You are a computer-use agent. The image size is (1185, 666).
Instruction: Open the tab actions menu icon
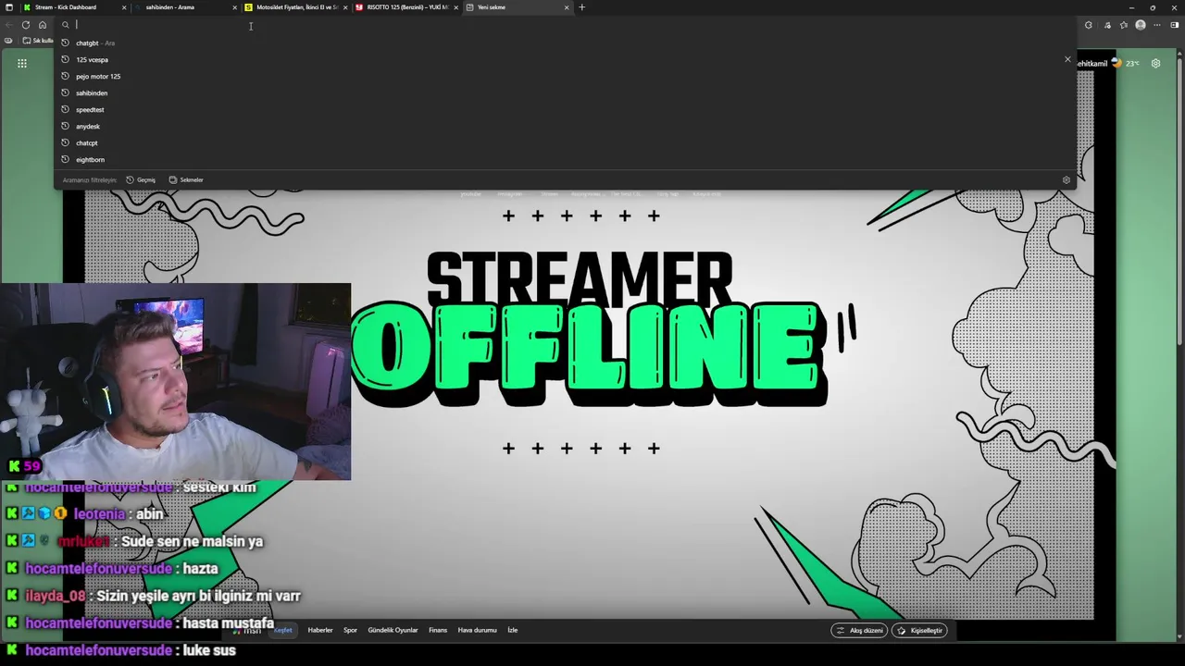[9, 7]
